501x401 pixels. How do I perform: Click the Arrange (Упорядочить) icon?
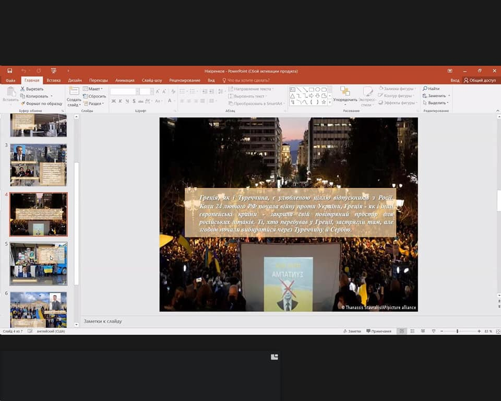click(x=345, y=93)
